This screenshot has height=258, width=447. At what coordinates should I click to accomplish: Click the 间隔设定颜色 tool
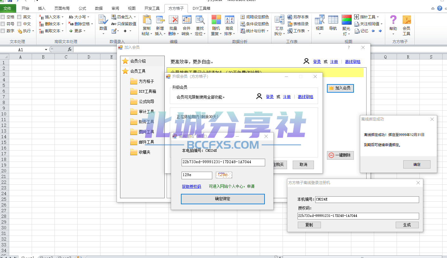click(254, 17)
